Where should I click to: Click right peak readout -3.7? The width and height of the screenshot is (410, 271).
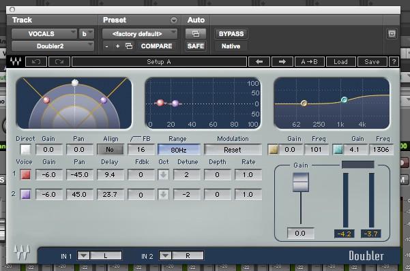pyautogui.click(x=371, y=234)
